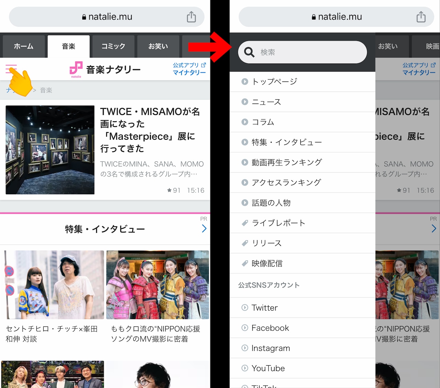Click the tag icon next to ライブレポート

tap(245, 223)
